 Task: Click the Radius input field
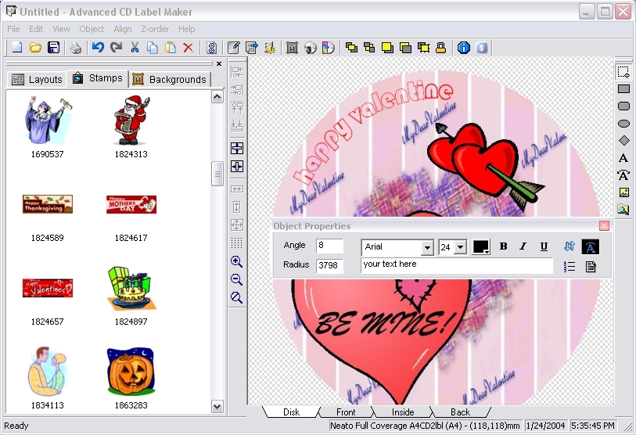[329, 265]
